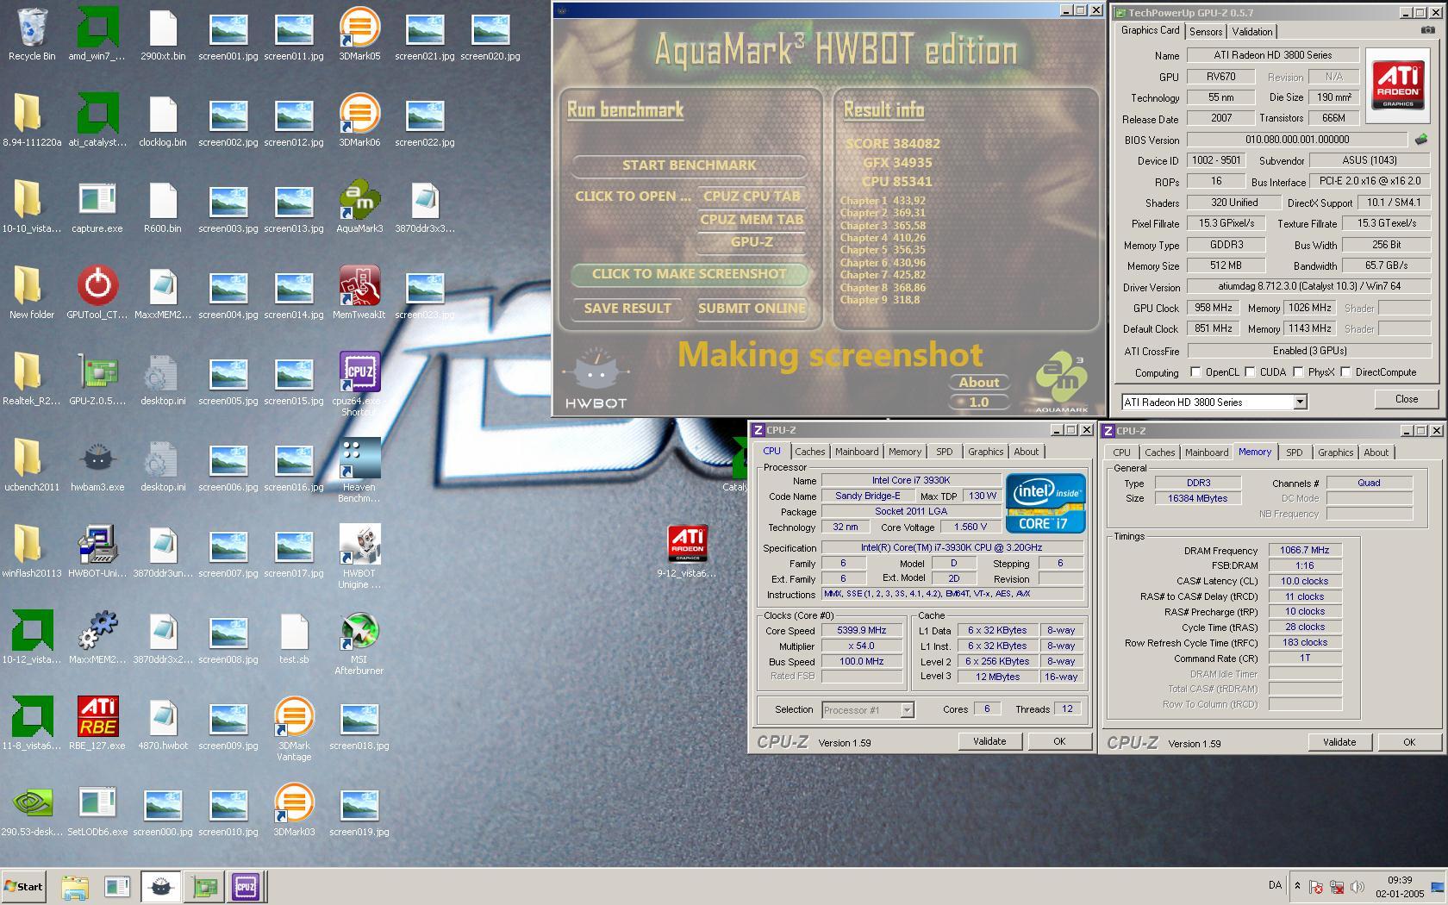Click the About button in AquaMark
The width and height of the screenshot is (1448, 905).
click(979, 383)
